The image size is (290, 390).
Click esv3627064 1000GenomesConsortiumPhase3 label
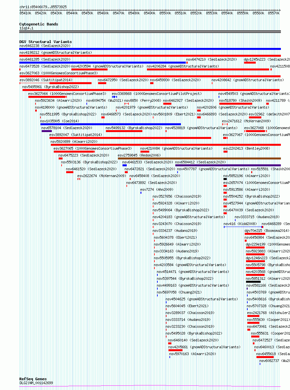tap(67, 94)
